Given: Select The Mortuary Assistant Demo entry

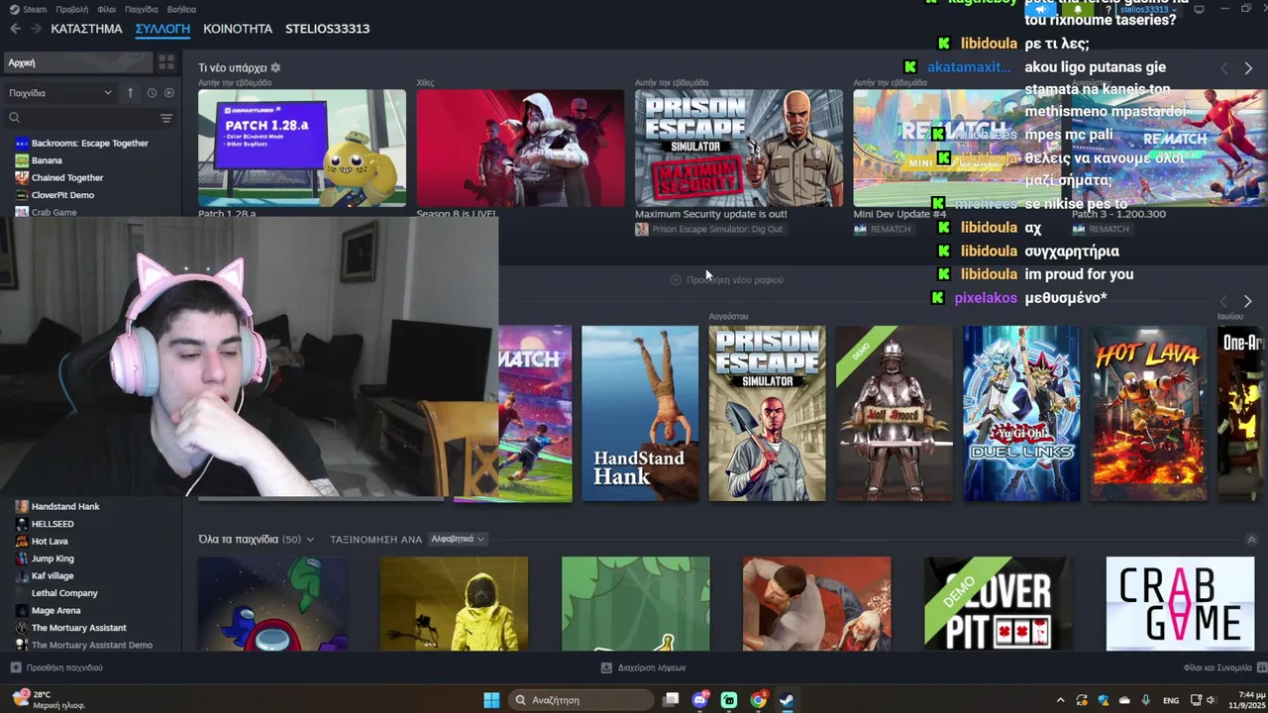Looking at the screenshot, I should [x=92, y=645].
